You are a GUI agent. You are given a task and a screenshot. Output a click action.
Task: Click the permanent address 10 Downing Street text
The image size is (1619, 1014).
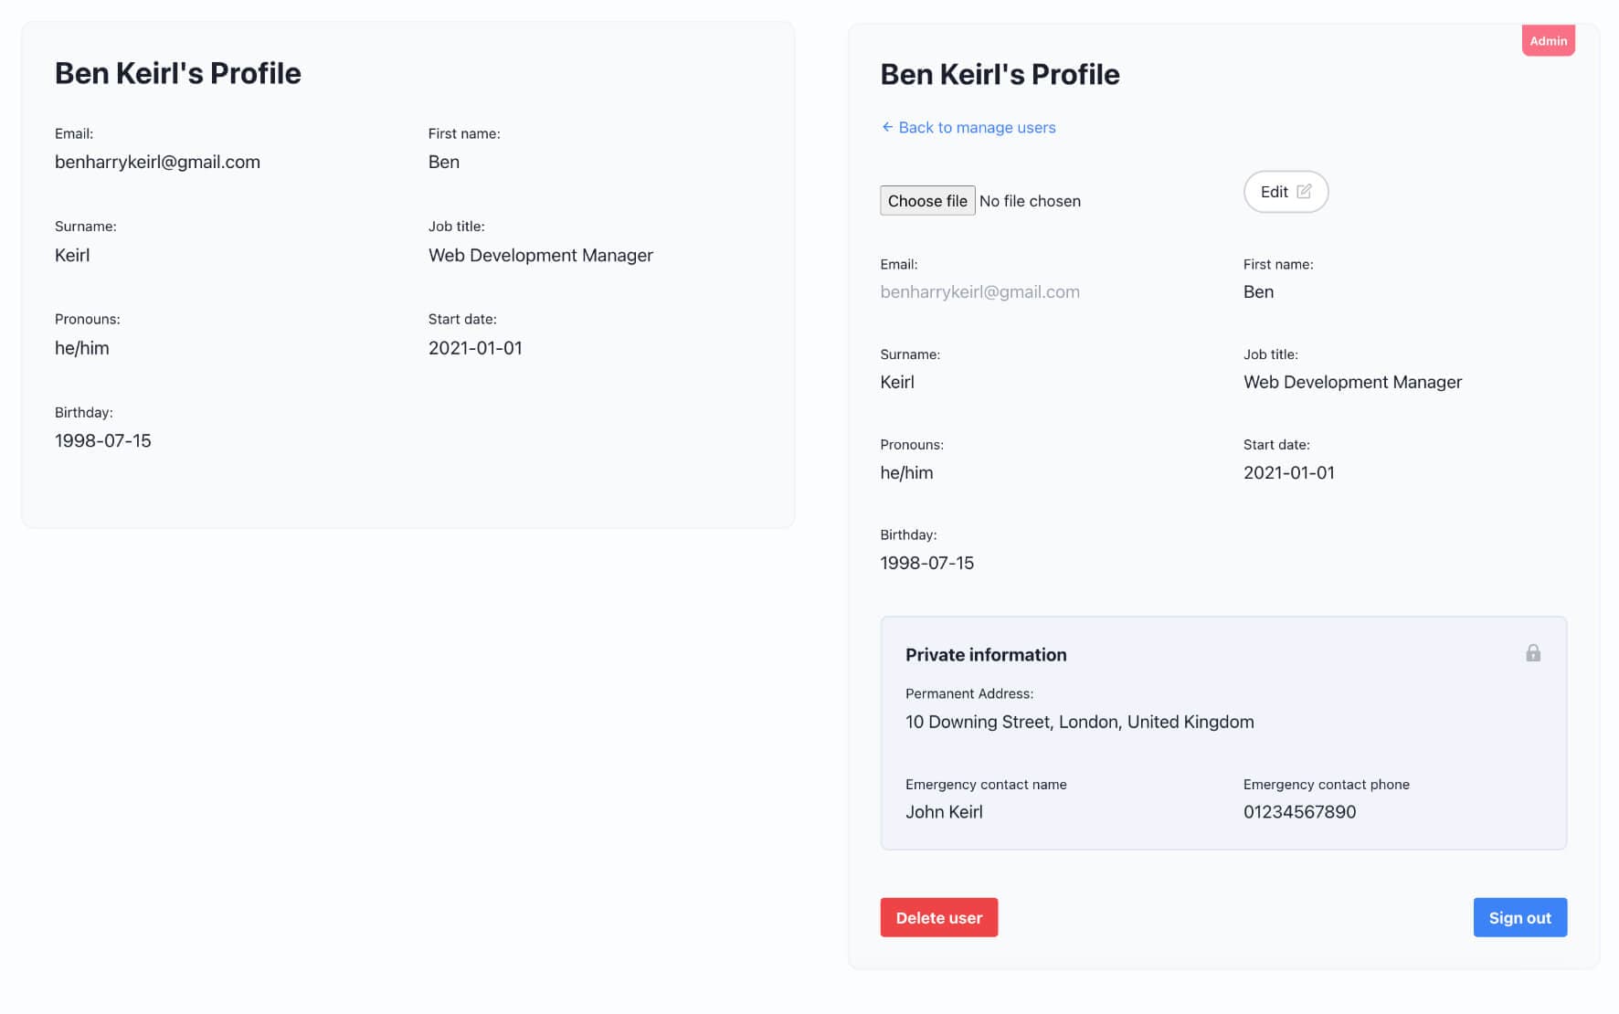coord(1079,722)
